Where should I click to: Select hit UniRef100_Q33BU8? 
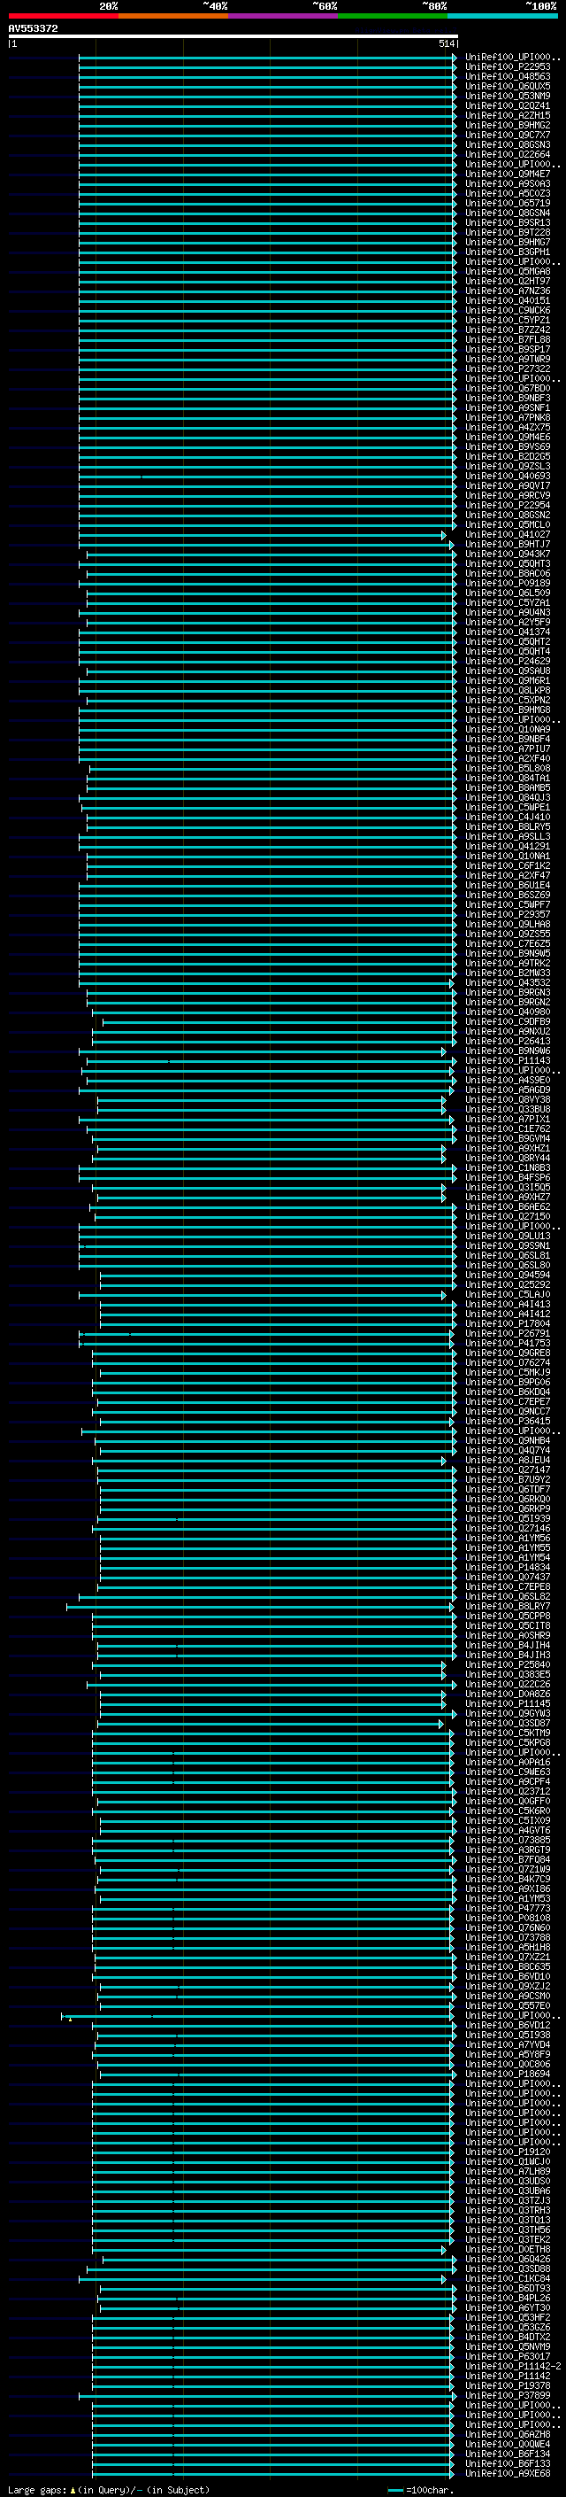(508, 1109)
